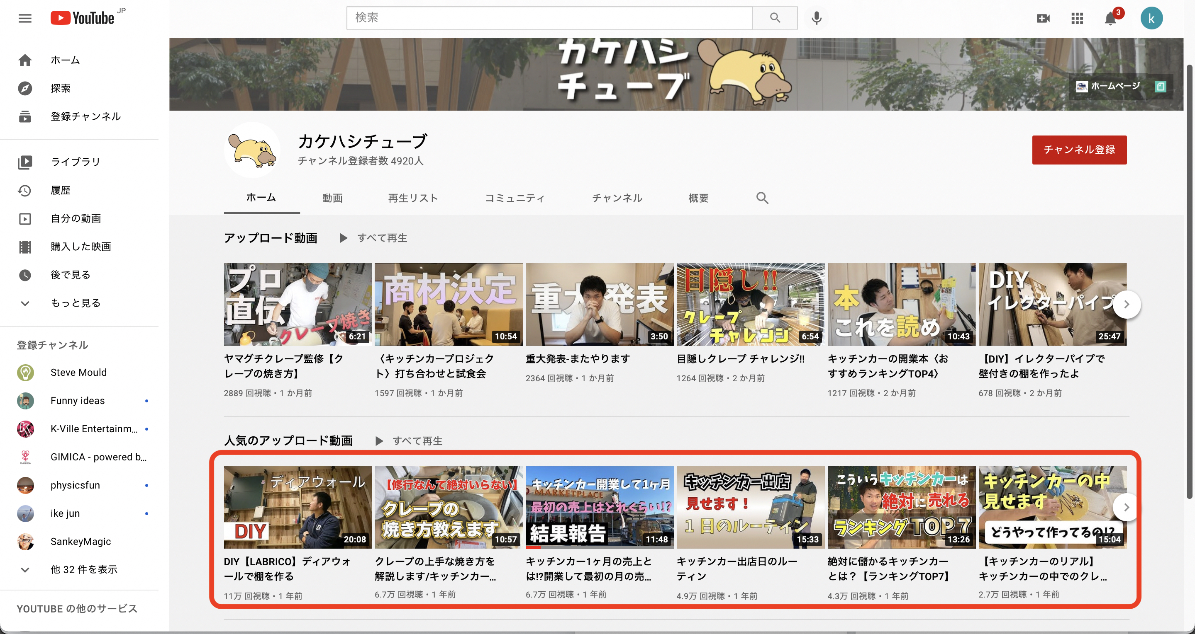
Task: Expand もっと見る in the sidebar
Action: tap(74, 302)
